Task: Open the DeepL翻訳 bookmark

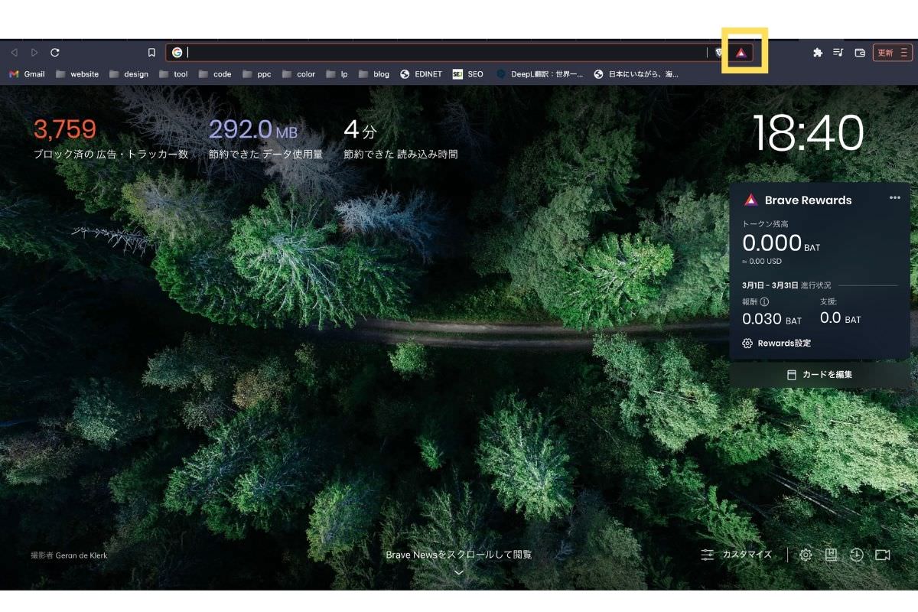Action: point(539,74)
